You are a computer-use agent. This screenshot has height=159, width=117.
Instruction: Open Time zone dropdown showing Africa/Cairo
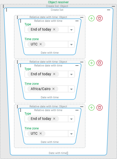(x=71, y=89)
